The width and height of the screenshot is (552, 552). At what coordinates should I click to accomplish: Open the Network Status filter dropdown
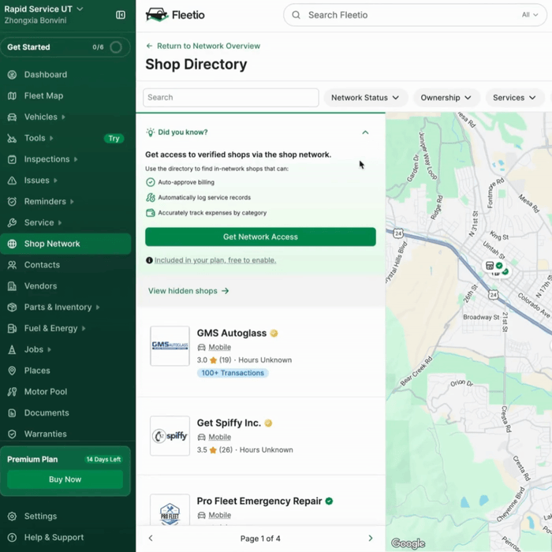tap(365, 98)
